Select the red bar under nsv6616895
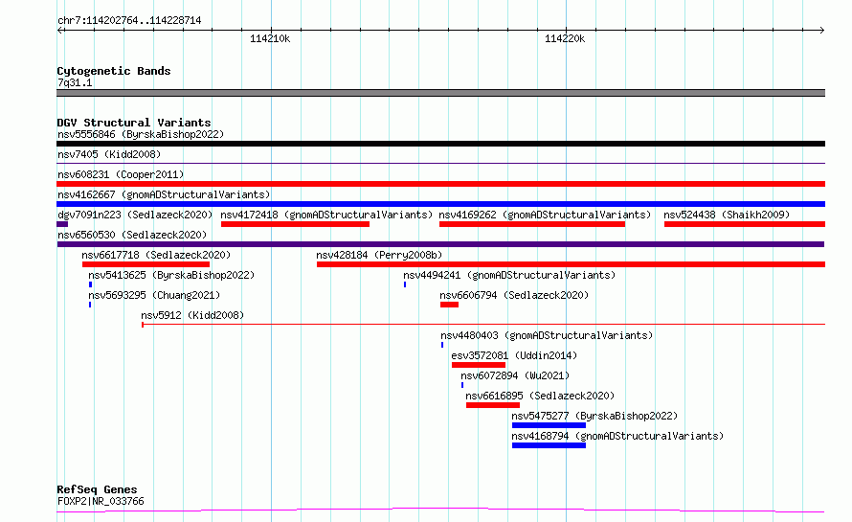Image resolution: width=852 pixels, height=522 pixels. [x=493, y=405]
